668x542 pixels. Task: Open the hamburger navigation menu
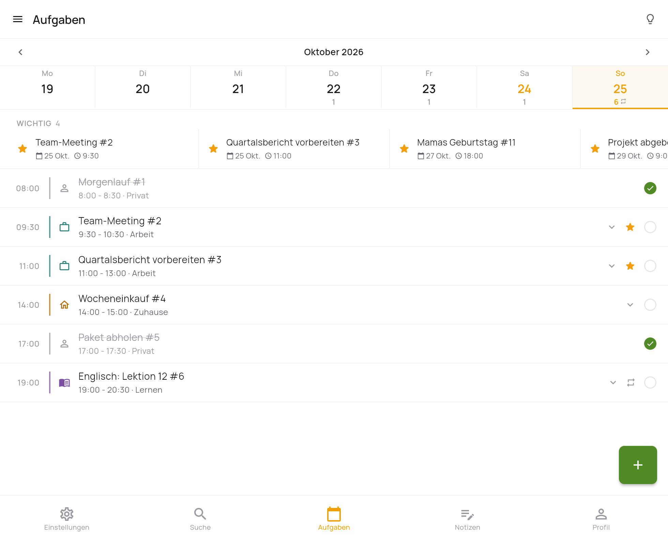[18, 19]
